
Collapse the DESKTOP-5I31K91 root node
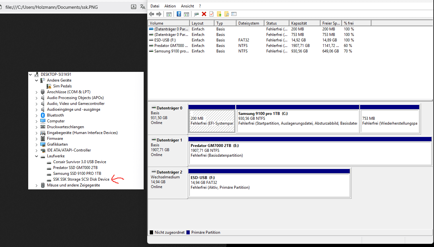click(30, 74)
